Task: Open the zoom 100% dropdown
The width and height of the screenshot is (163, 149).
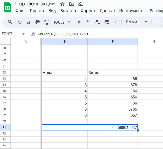Action: [62, 22]
